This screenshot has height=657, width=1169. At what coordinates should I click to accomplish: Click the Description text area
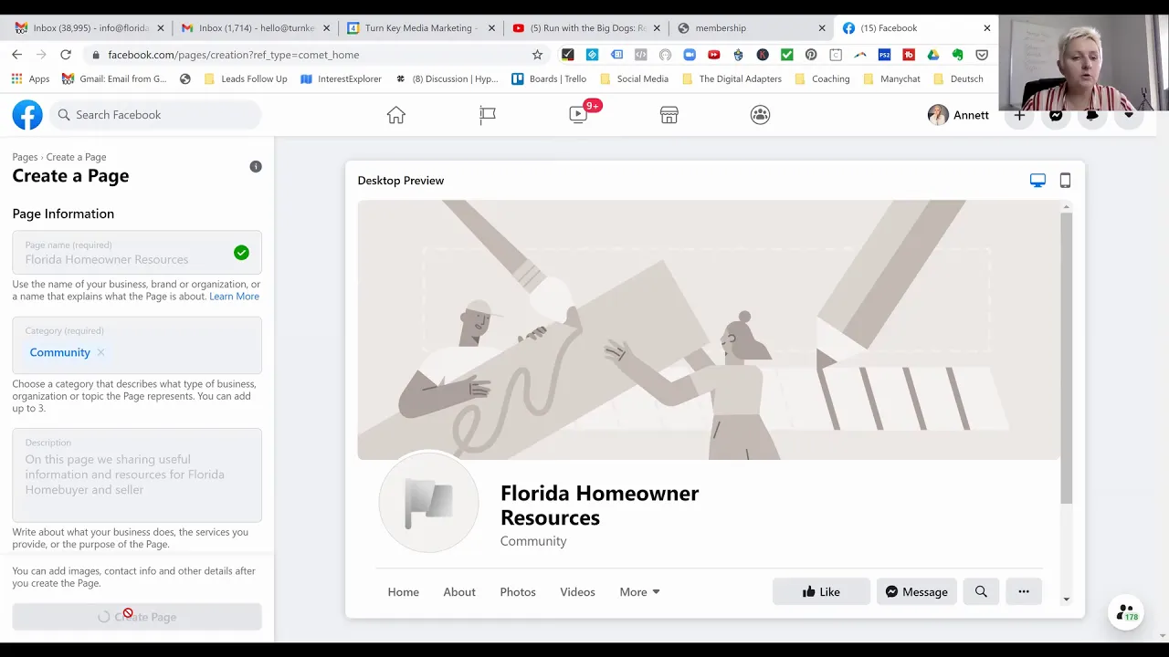[137, 475]
